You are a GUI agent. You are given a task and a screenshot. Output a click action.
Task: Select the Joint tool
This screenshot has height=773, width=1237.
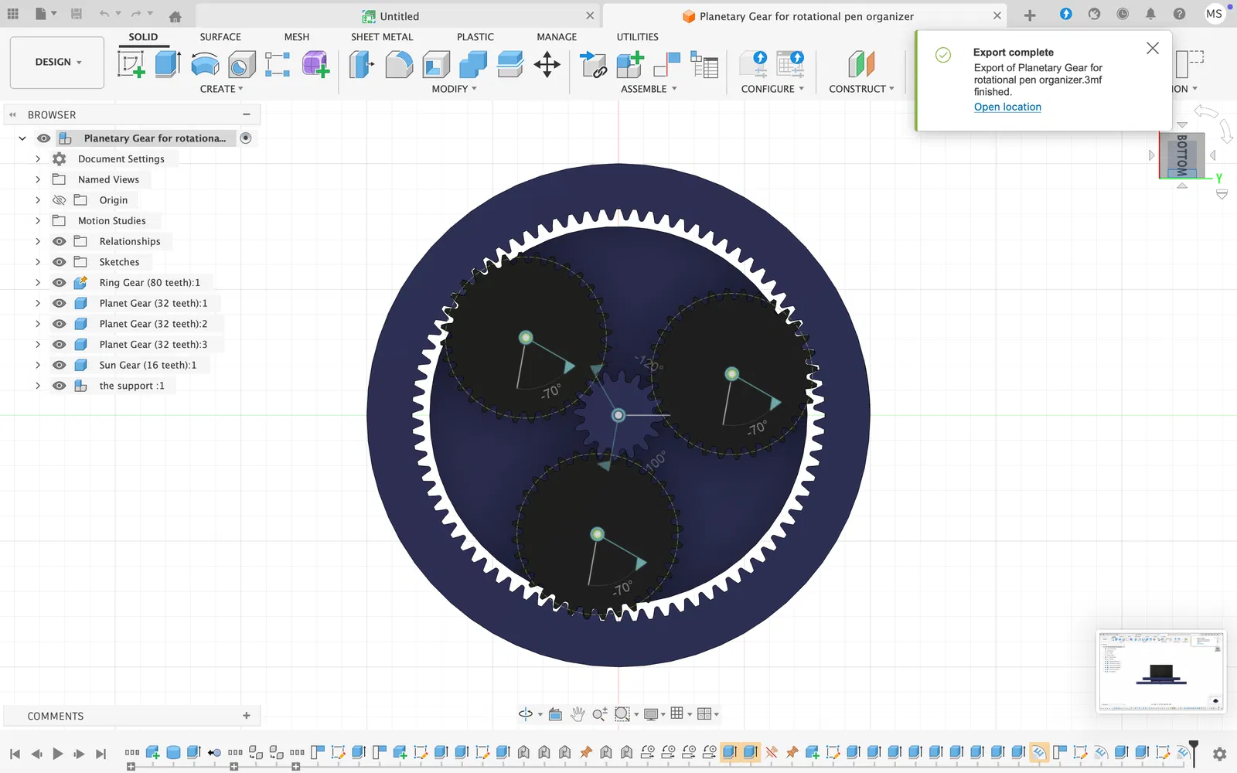coord(667,64)
